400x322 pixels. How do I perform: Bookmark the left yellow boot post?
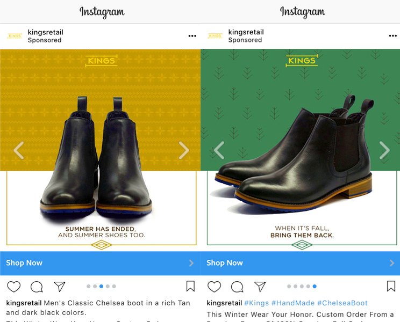[x=190, y=286]
